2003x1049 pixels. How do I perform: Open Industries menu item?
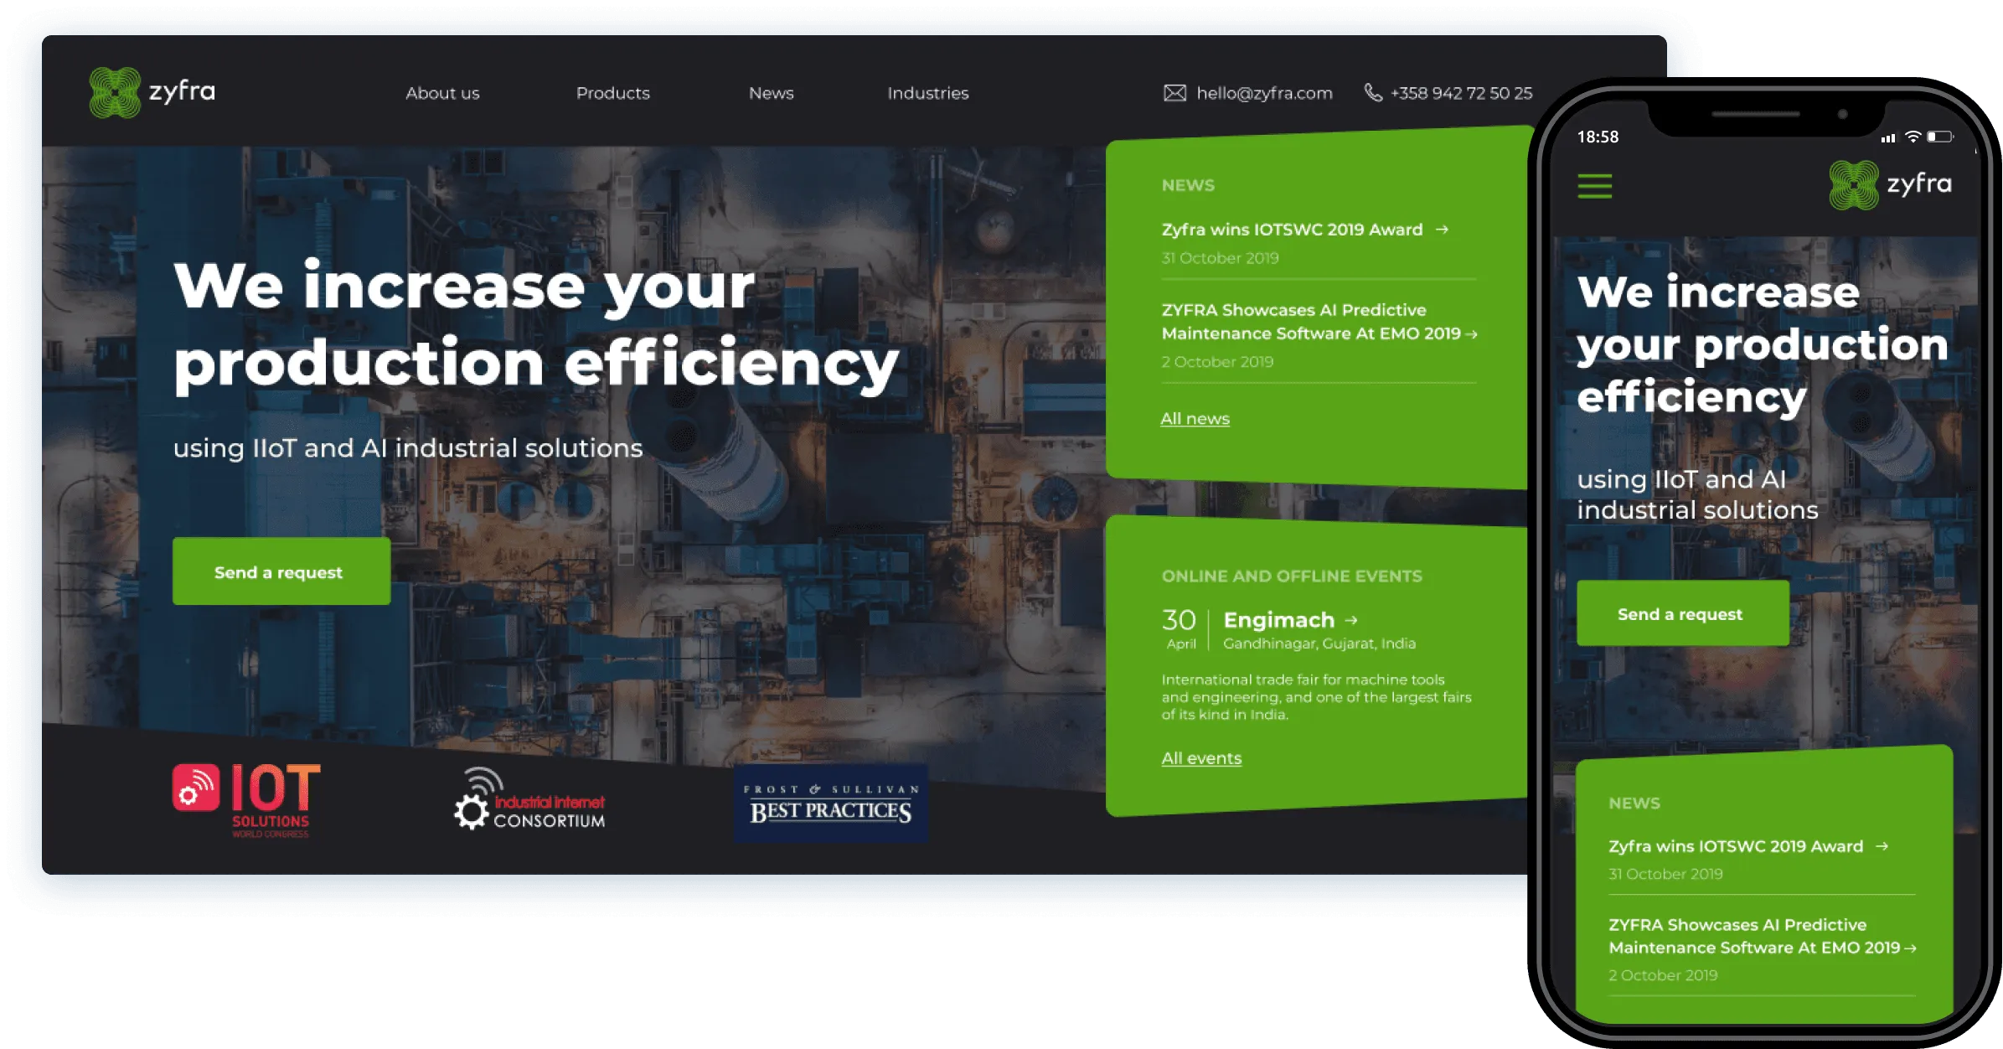pos(927,93)
